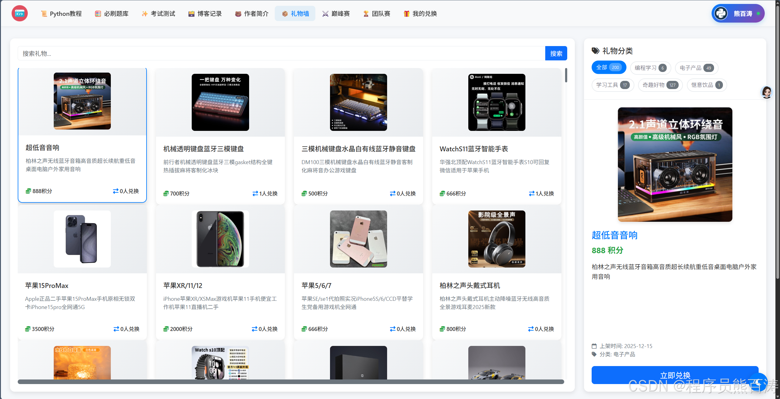Filter by 学习工具 category
The width and height of the screenshot is (780, 399).
tap(613, 85)
